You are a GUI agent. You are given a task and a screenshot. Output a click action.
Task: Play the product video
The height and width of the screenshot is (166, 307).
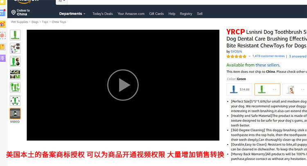pos(123,85)
